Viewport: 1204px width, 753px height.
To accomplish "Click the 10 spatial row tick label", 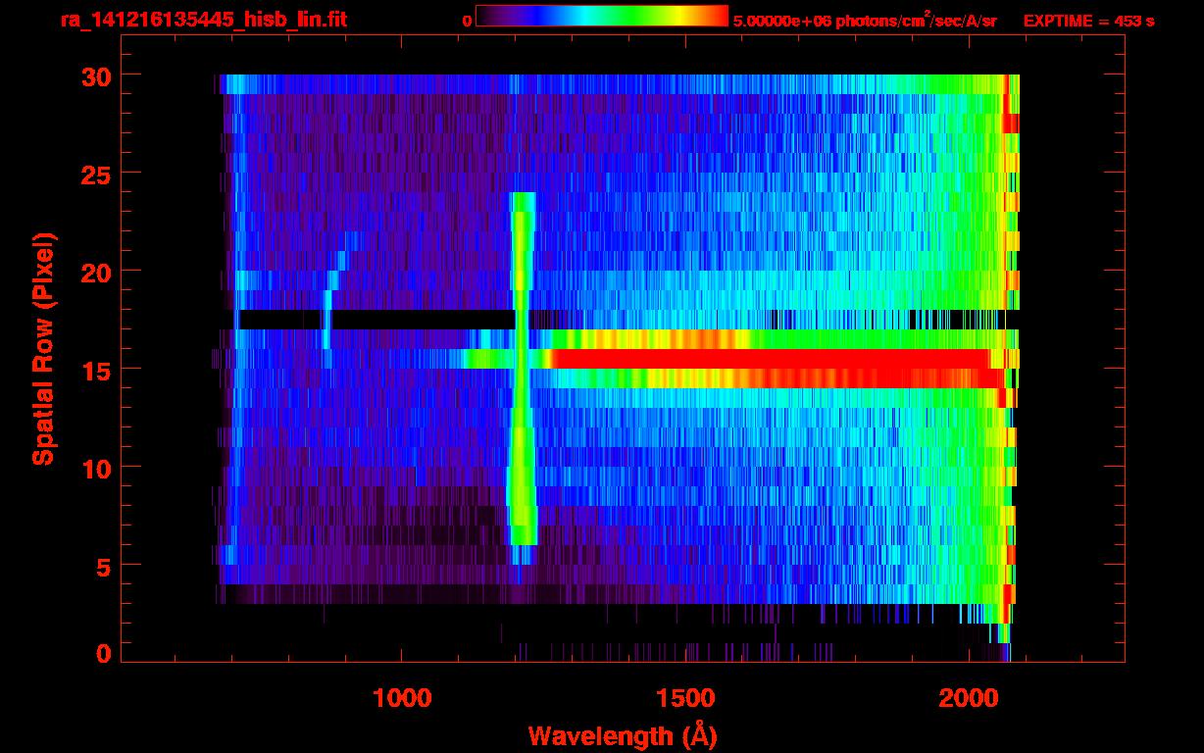I will tap(98, 468).
